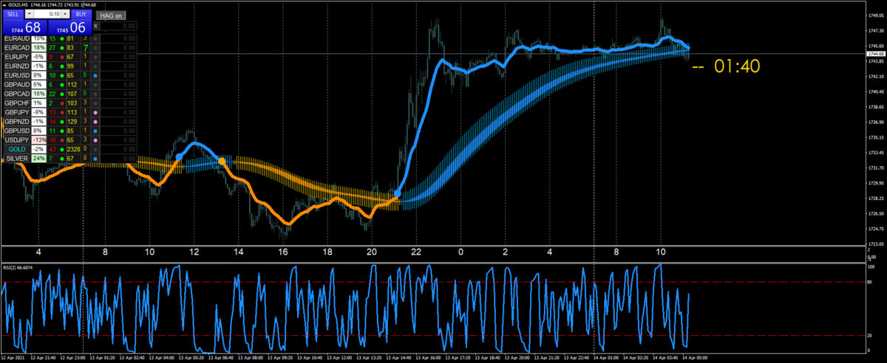Click the 24% cell in SILVER row
Screen dimensions: 887x363
coord(39,158)
